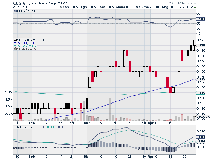Viewport: 210px width, 159px height.
Task: Click the 2.0M volume axis label
Action: (9, 92)
